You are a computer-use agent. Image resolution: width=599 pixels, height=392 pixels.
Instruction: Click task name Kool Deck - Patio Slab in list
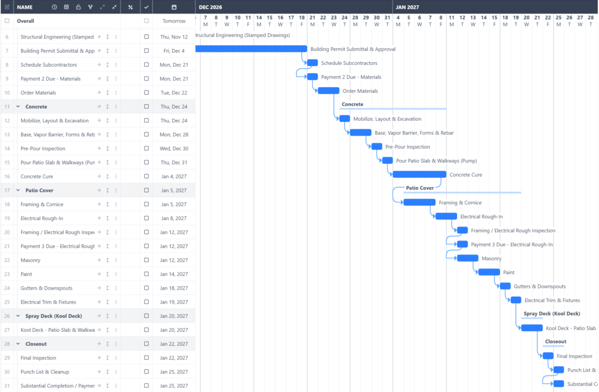tap(58, 330)
